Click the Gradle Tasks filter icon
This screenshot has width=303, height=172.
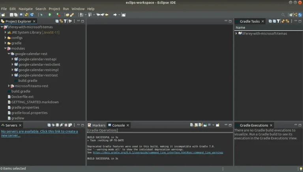tap(278, 21)
